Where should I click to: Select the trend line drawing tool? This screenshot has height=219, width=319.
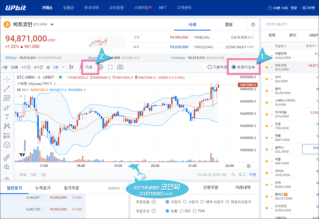pos(7,89)
